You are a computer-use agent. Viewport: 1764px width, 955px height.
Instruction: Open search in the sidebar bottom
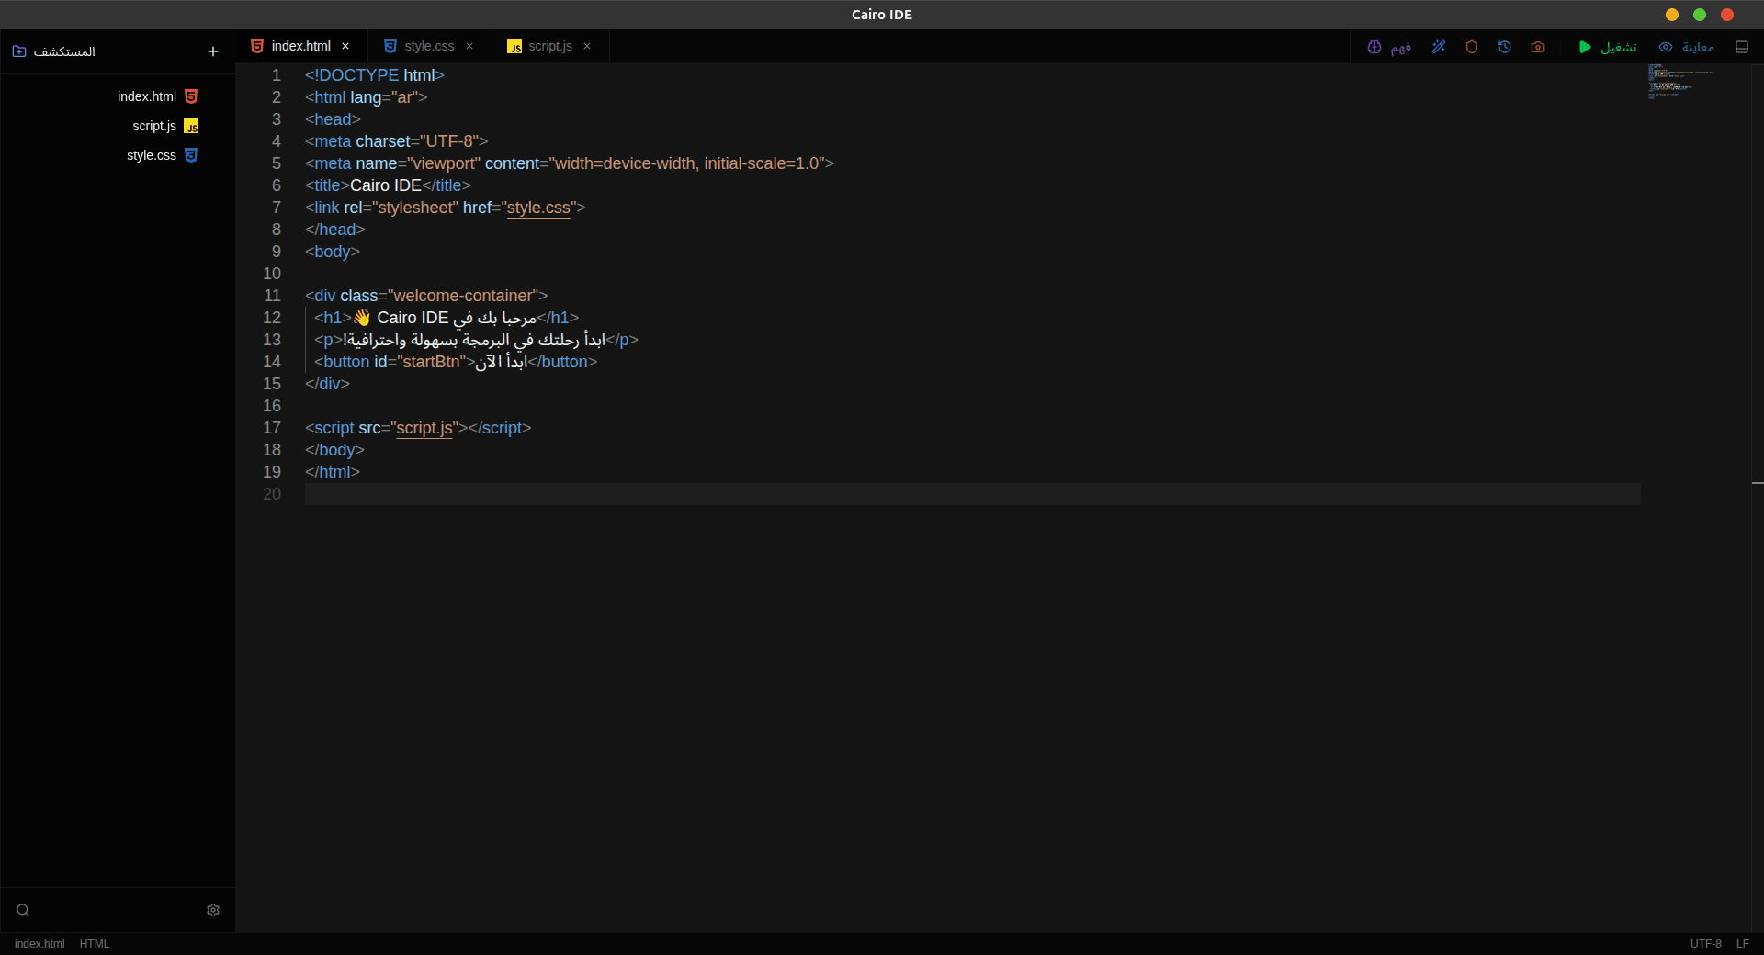pos(23,910)
